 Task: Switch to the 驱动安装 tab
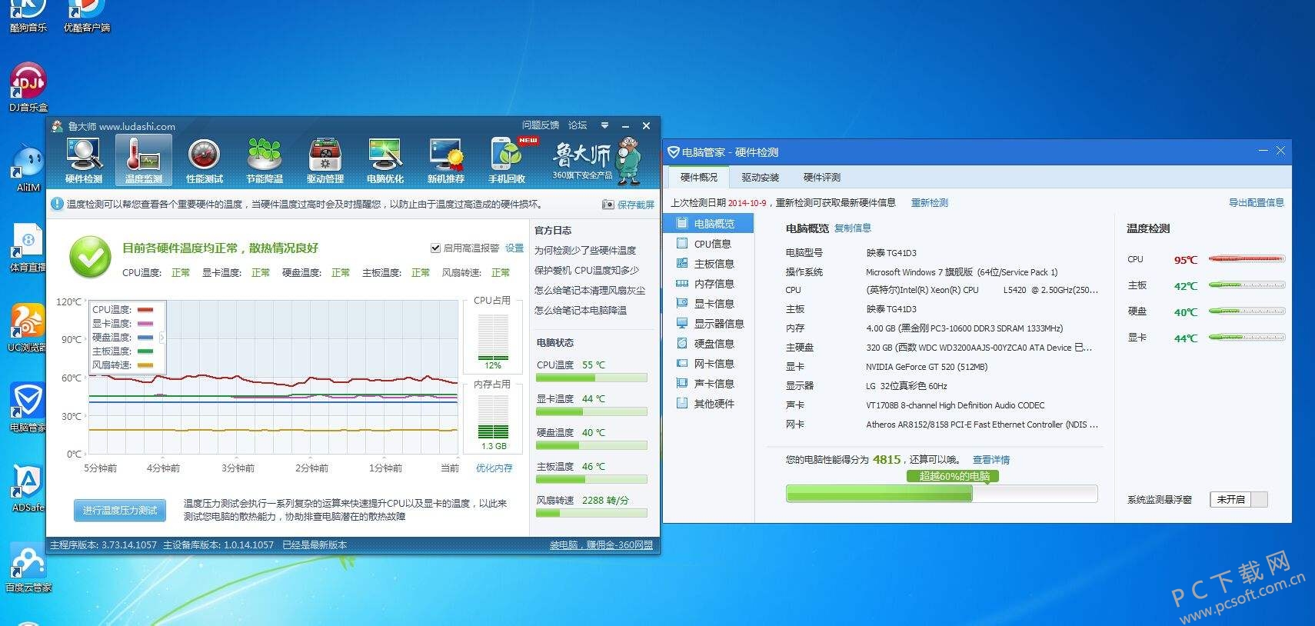click(760, 177)
